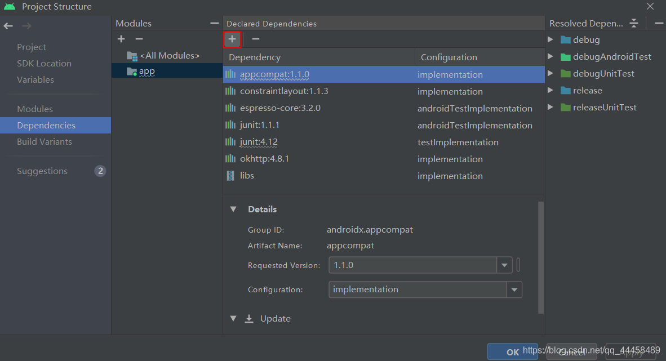
Task: Collapse the Update section
Action: (x=233, y=319)
